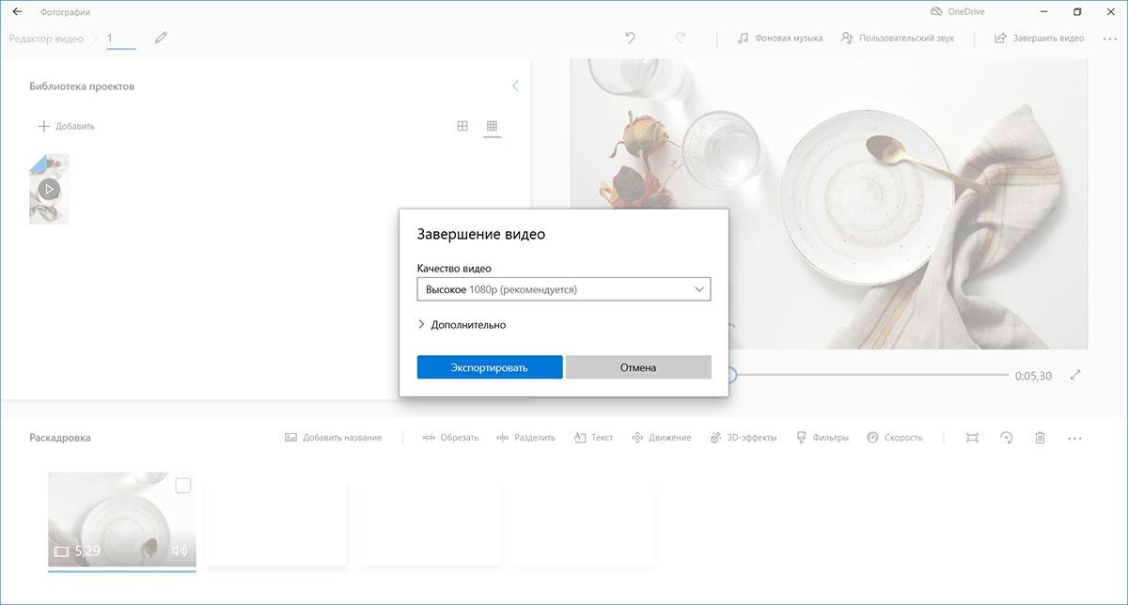Image resolution: width=1128 pixels, height=605 pixels.
Task: Click the Раскадровка heading
Action: click(60, 438)
